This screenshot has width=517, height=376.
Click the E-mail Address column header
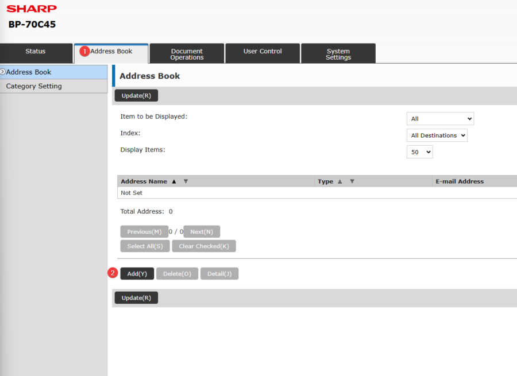point(460,181)
